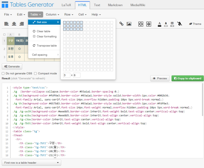Open the Cell menu
The height and width of the screenshot is (168, 204).
coord(82,15)
